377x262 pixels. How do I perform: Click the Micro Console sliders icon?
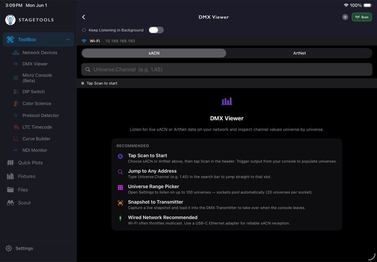point(16,78)
